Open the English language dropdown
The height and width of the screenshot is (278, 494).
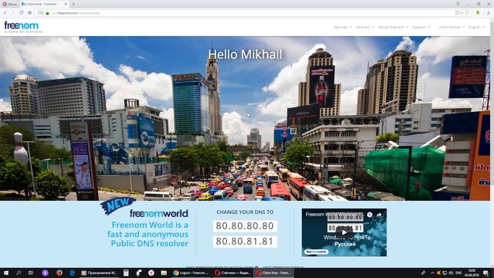(x=476, y=27)
